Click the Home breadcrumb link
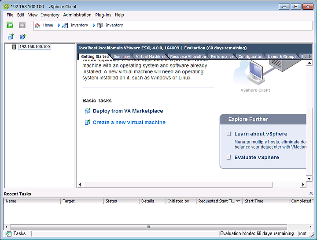This screenshot has height=240, width=317. pos(48,25)
